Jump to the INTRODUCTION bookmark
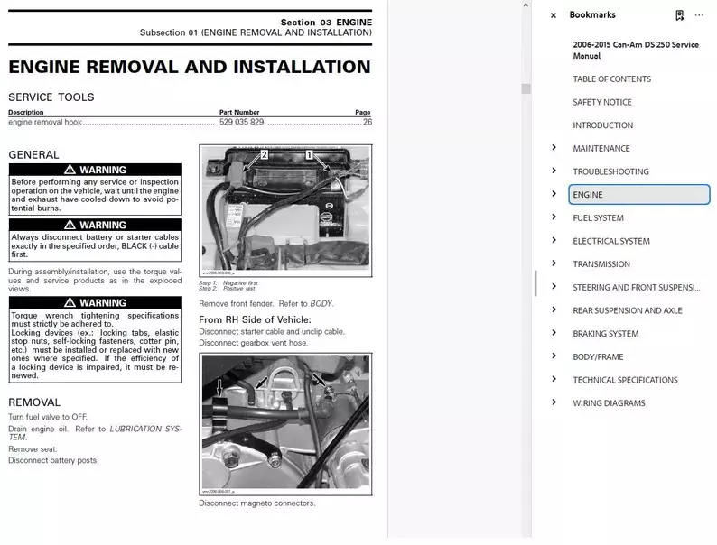The width and height of the screenshot is (717, 545). [602, 125]
